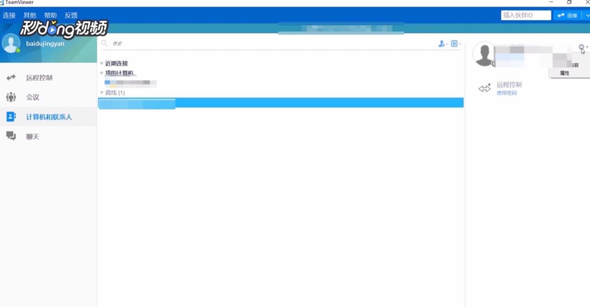Collapse the 我的计算机 group
Viewport: 590px width, 307px height.
[102, 73]
